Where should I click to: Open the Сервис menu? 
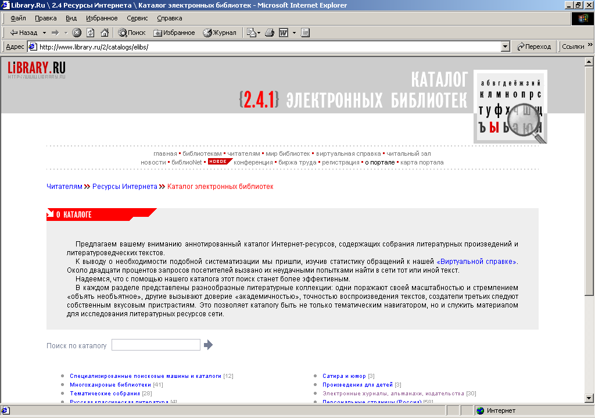137,18
